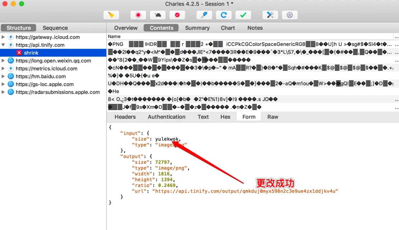
Task: Select https://gs-loc.apple.com in the tree
Action: pos(45,84)
